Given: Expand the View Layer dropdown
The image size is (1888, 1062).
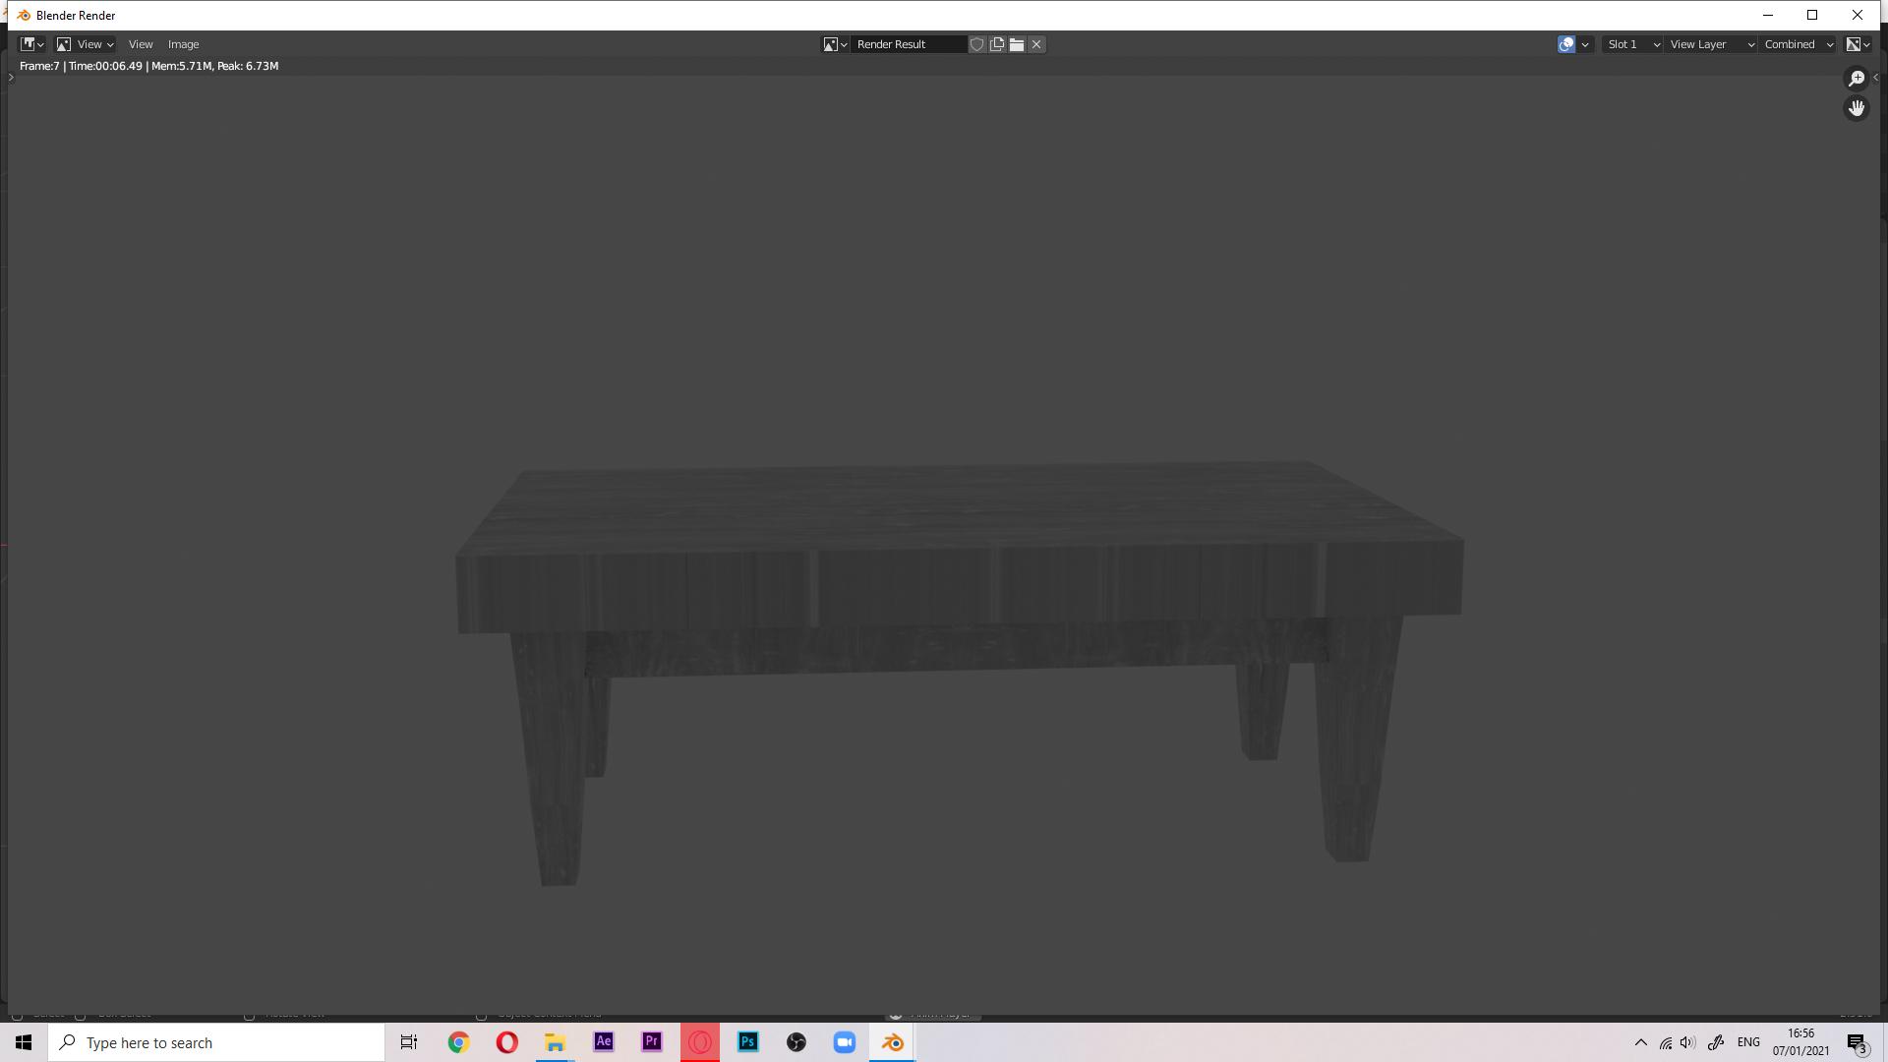Looking at the screenshot, I should click(x=1750, y=44).
